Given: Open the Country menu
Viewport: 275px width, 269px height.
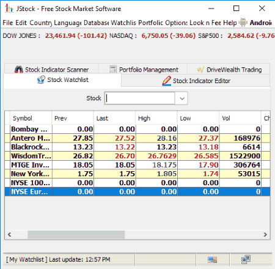Looking at the screenshot, I should pyautogui.click(x=40, y=23).
